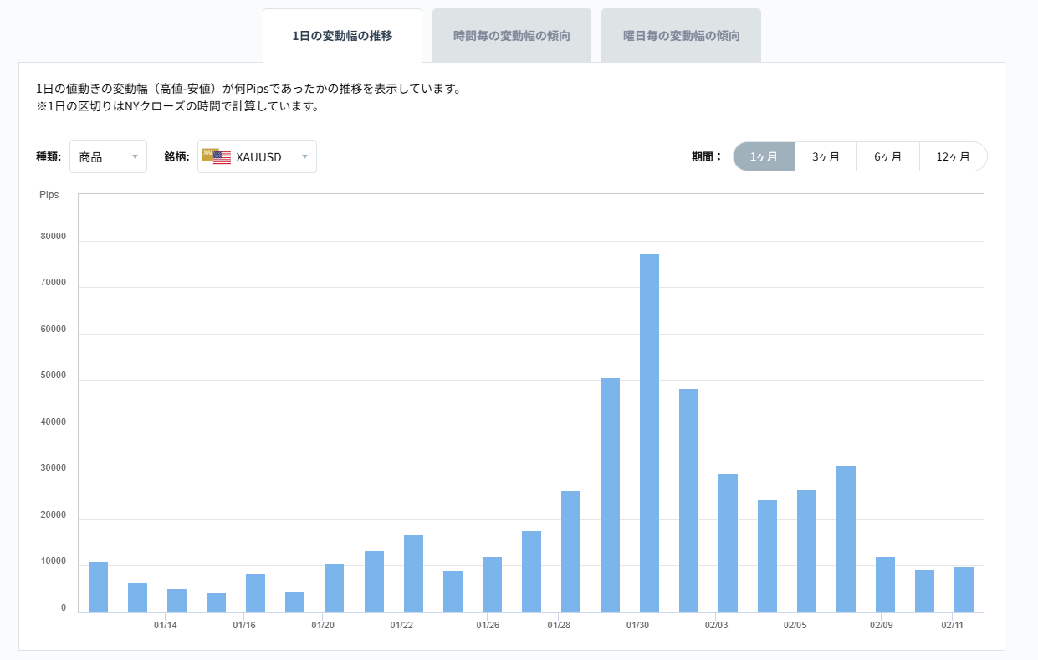The width and height of the screenshot is (1038, 660).
Task: Click the dropdown caret on the 種類 selector
Action: 136,156
